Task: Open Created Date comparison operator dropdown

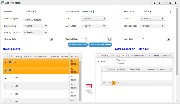Action: coord(25,39)
